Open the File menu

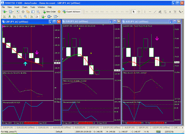pyautogui.click(x=3, y=7)
